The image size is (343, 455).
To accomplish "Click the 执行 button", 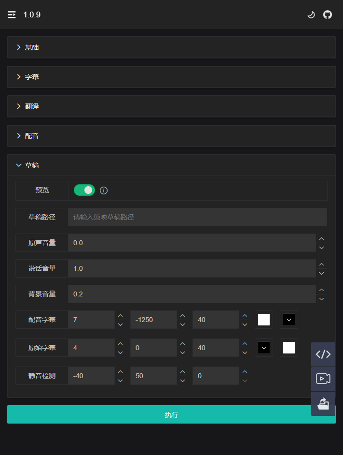I will [x=171, y=415].
